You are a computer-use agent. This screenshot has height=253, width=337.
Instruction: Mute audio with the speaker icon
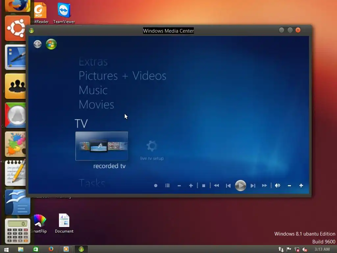click(x=277, y=185)
